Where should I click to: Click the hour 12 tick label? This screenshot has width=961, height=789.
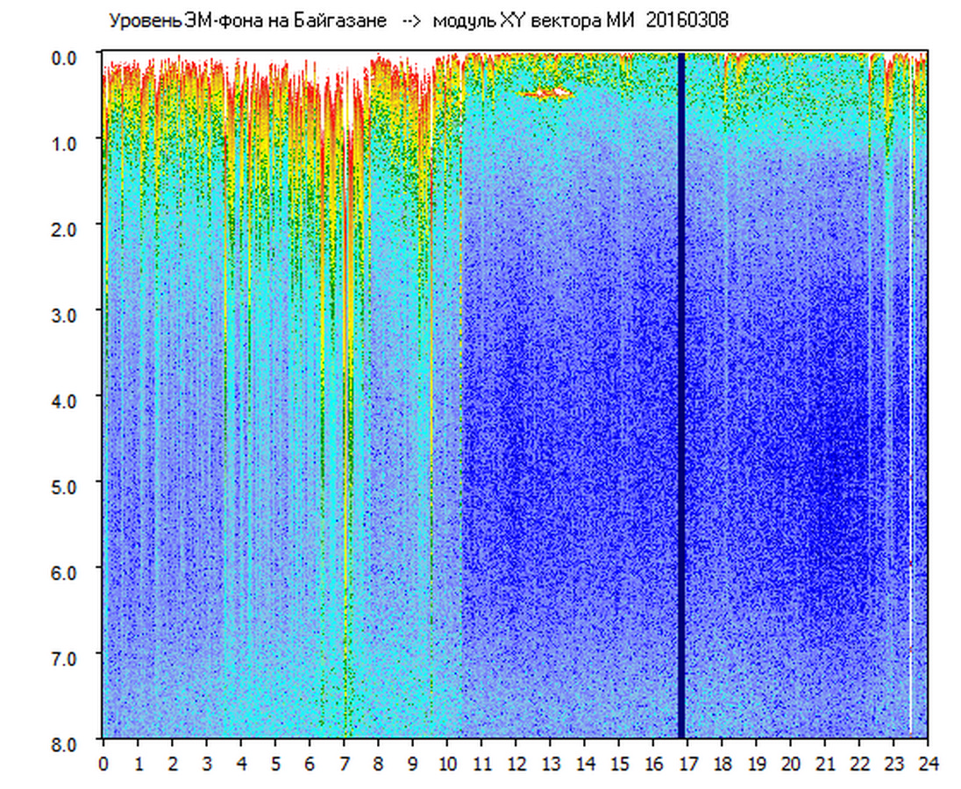click(x=516, y=764)
